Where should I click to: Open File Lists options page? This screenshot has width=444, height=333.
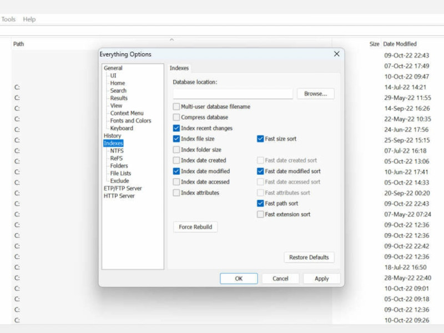(120, 173)
